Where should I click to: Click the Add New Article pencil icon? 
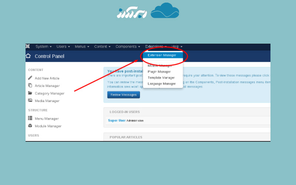pyautogui.click(x=30, y=78)
